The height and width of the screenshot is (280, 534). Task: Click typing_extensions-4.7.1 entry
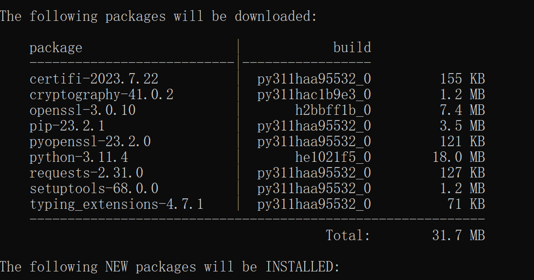[x=116, y=205]
